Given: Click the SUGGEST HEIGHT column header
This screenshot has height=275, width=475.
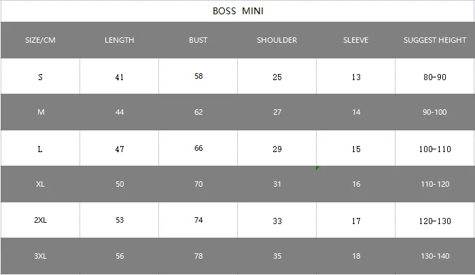Looking at the screenshot, I should coord(435,40).
